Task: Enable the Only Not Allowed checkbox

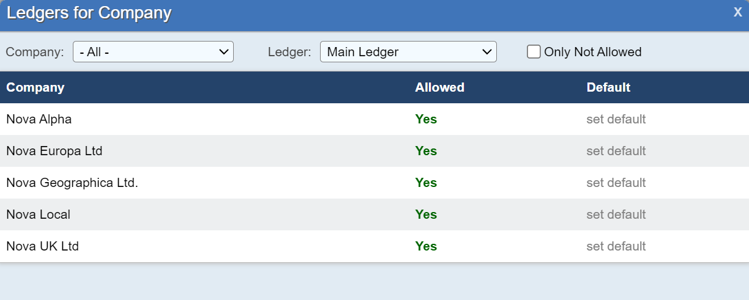Action: point(534,52)
